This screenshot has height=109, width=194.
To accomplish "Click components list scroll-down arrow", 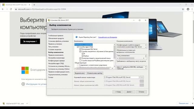I will [x=115, y=66].
